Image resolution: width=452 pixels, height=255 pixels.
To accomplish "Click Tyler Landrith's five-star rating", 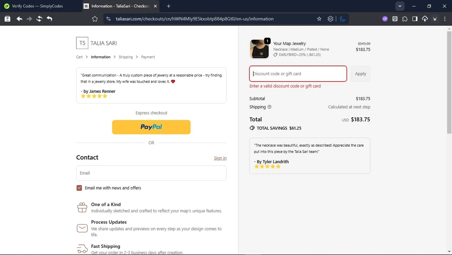I will click(x=267, y=166).
